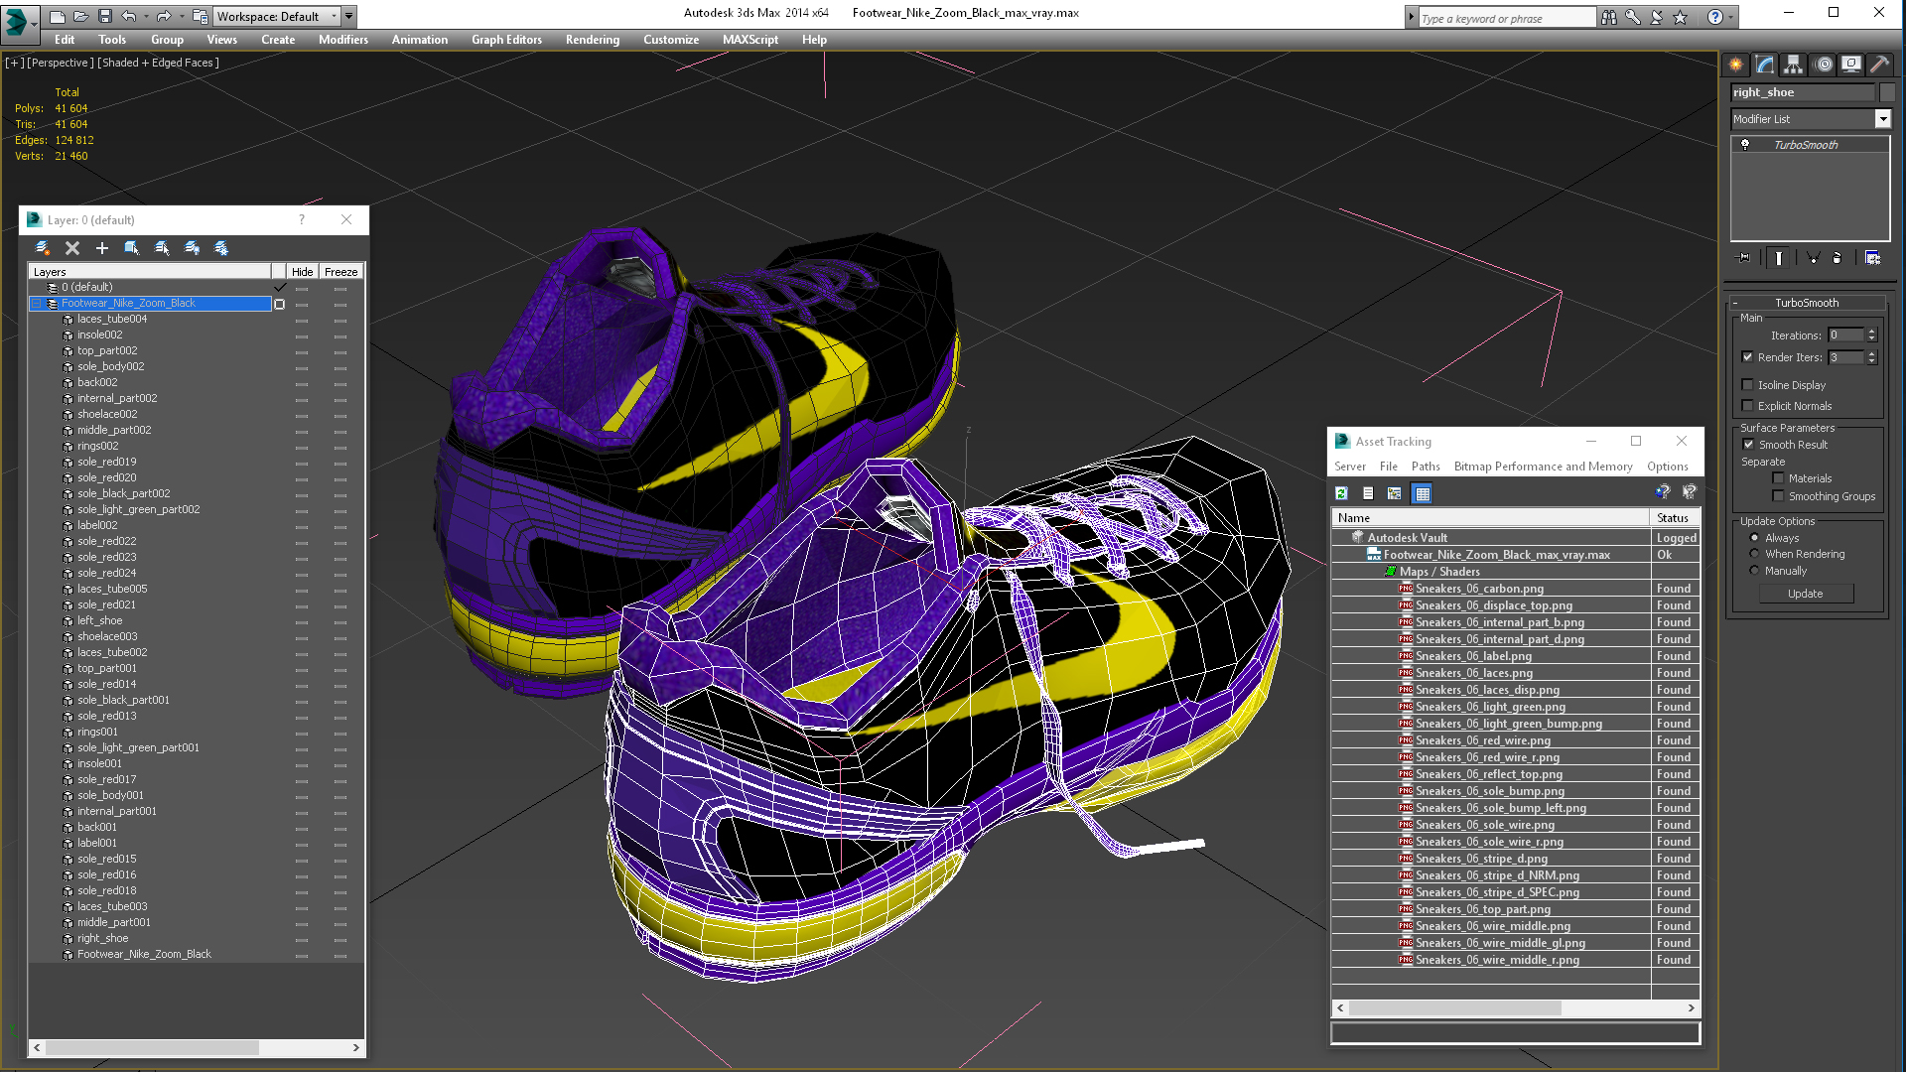This screenshot has height=1072, width=1906.
Task: Click Freeze/Unfreeze All Layers icon
Action: point(220,248)
